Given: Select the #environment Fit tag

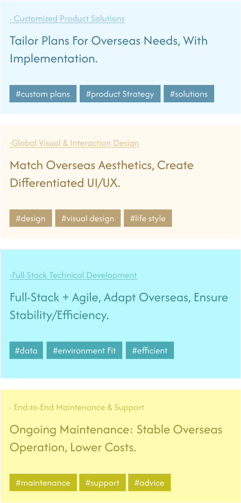Looking at the screenshot, I should (x=84, y=350).
